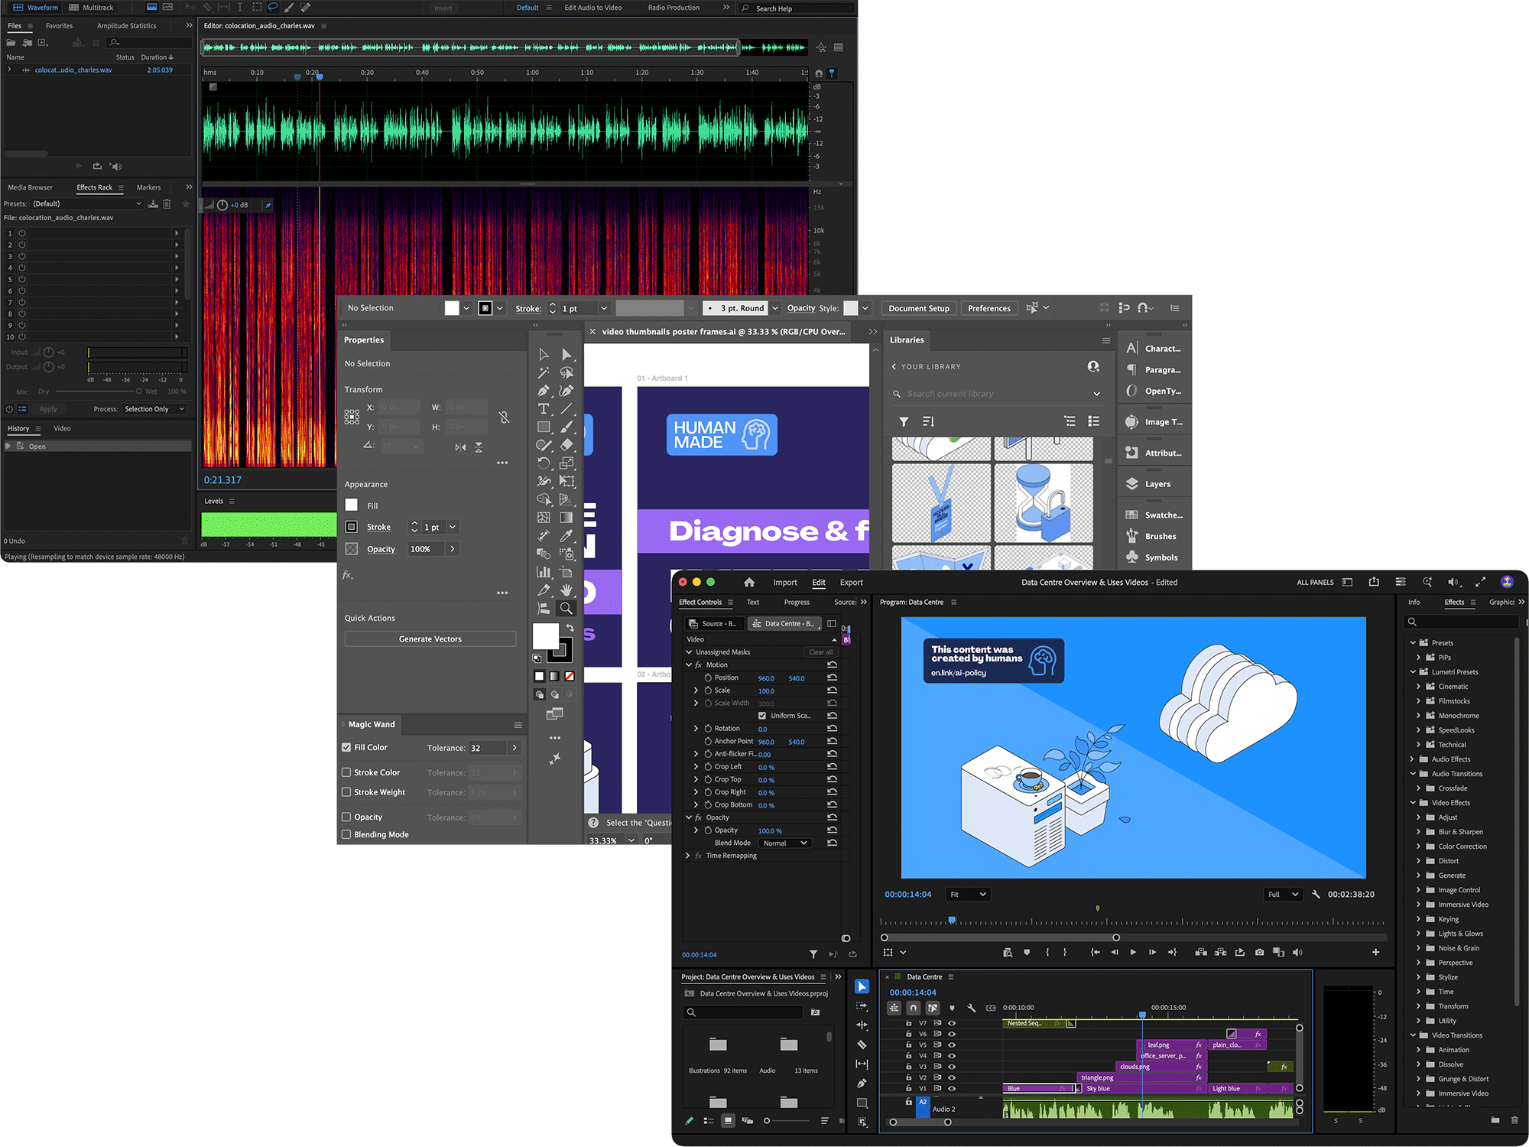Select hourglass padlock thumbnail in Libraries
1529x1147 pixels.
click(x=1044, y=503)
